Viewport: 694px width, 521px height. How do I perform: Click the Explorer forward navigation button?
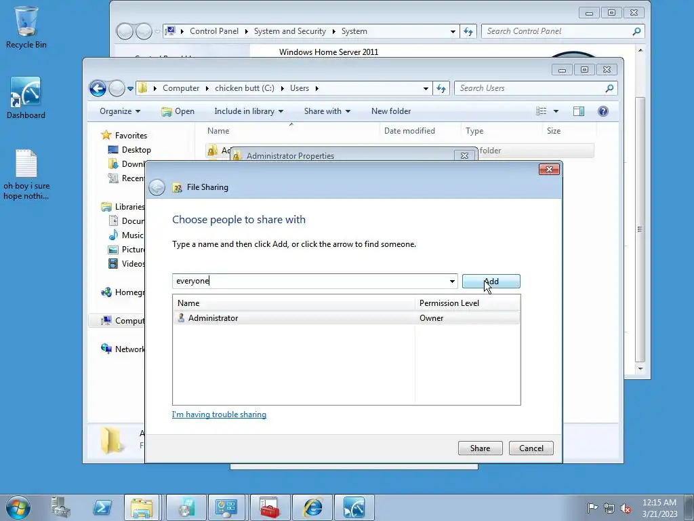pyautogui.click(x=117, y=88)
